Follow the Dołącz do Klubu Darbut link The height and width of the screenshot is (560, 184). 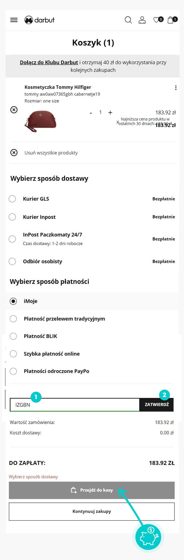pyautogui.click(x=49, y=62)
